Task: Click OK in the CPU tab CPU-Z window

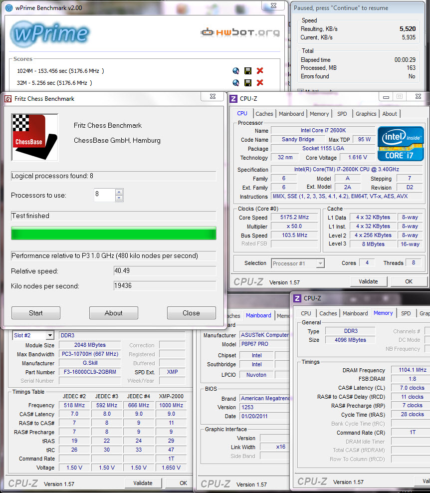Action: tap(409, 281)
